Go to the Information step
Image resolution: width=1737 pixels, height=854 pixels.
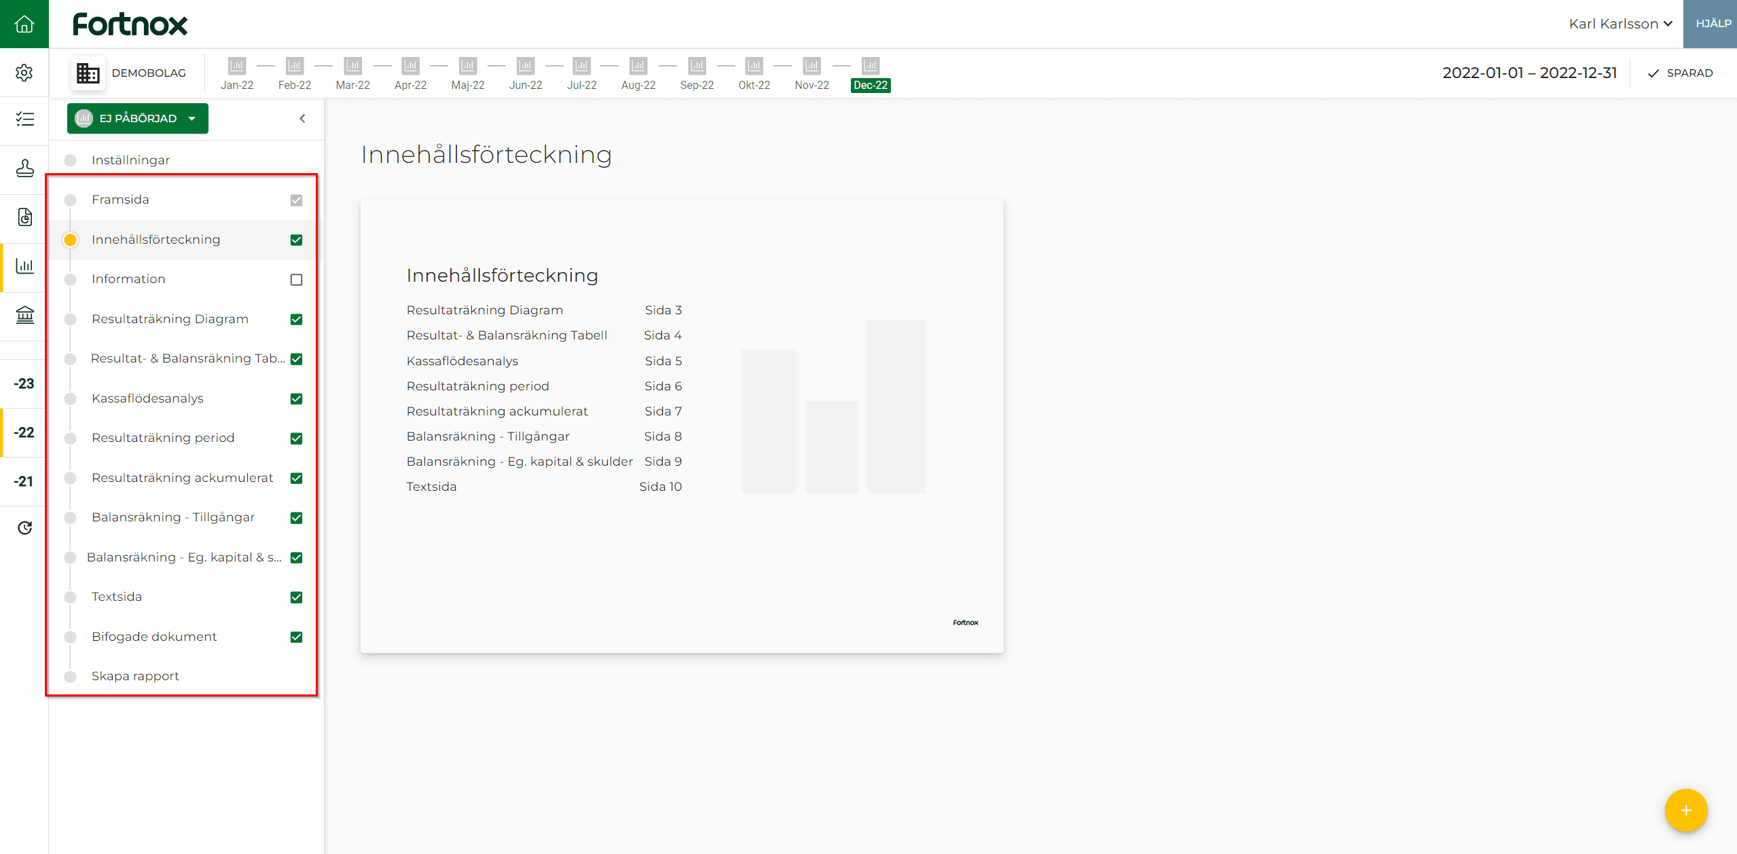[128, 279]
